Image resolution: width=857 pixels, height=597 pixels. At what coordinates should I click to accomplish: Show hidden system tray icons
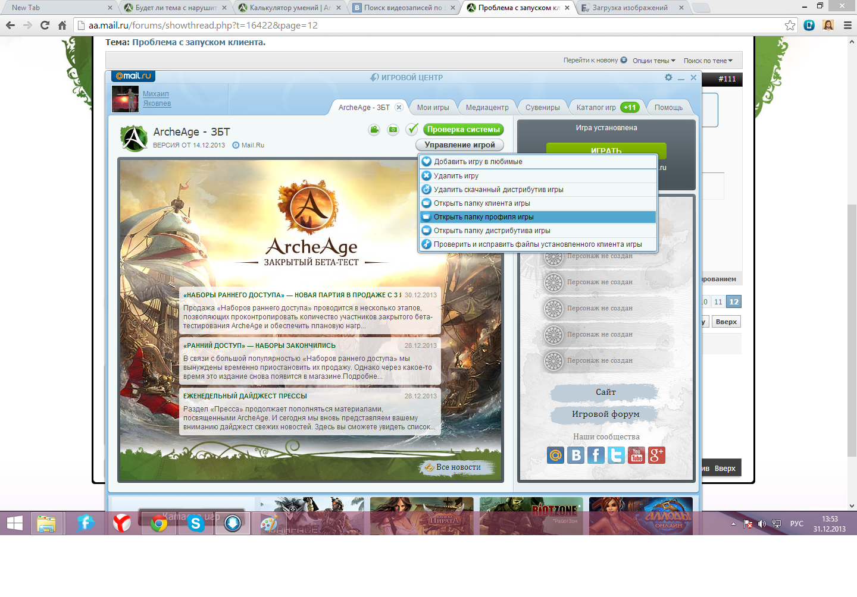733,524
